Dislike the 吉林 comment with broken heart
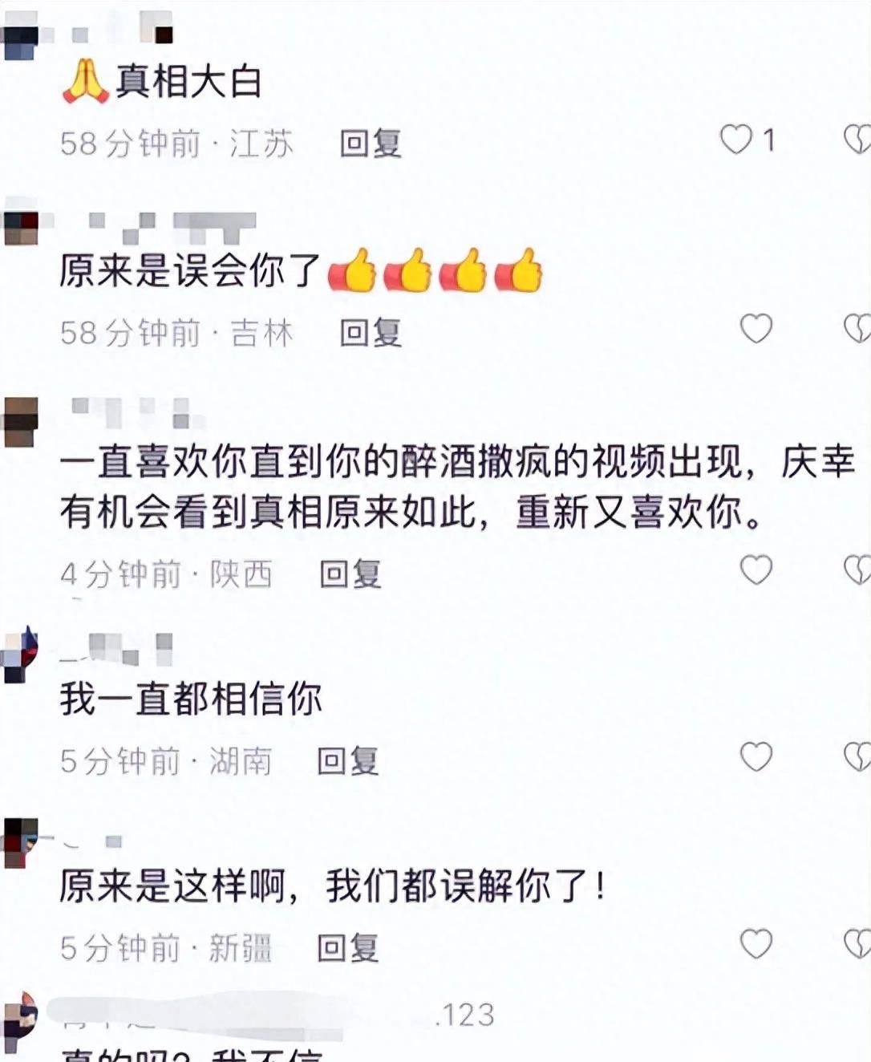This screenshot has height=1062, width=871. pyautogui.click(x=857, y=329)
